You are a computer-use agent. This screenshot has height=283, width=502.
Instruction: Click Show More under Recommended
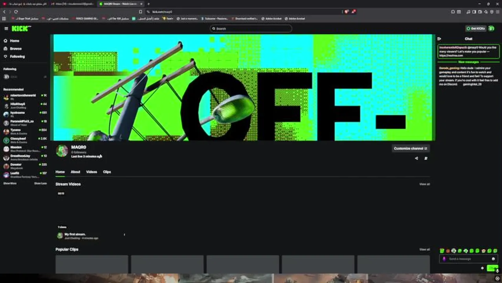click(x=10, y=184)
